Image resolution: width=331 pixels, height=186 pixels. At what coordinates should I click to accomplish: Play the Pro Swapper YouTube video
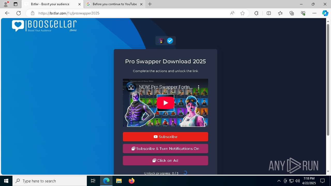tap(165, 103)
